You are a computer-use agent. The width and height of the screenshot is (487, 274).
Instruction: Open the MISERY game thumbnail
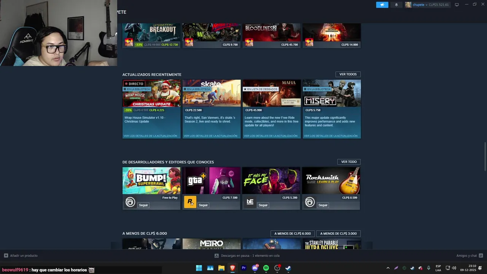coord(332,93)
